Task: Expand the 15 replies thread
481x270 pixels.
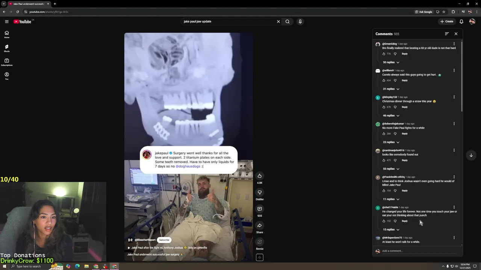Action: [391, 229]
